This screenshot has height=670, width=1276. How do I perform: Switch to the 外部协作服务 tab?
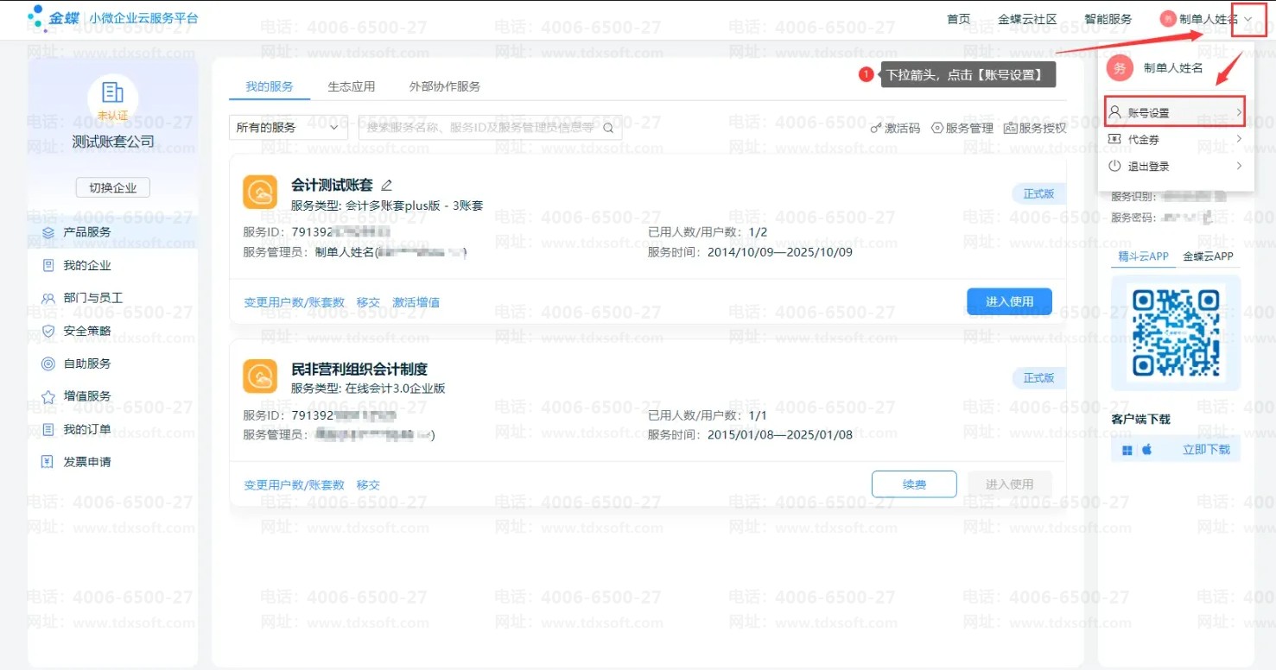pos(445,86)
